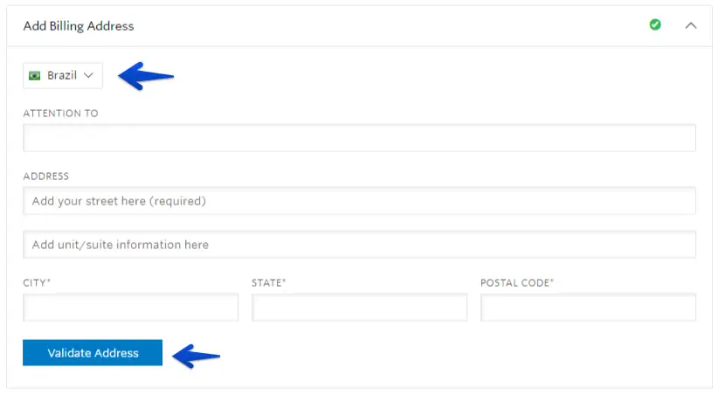Select the unit/suite information field

click(x=359, y=245)
